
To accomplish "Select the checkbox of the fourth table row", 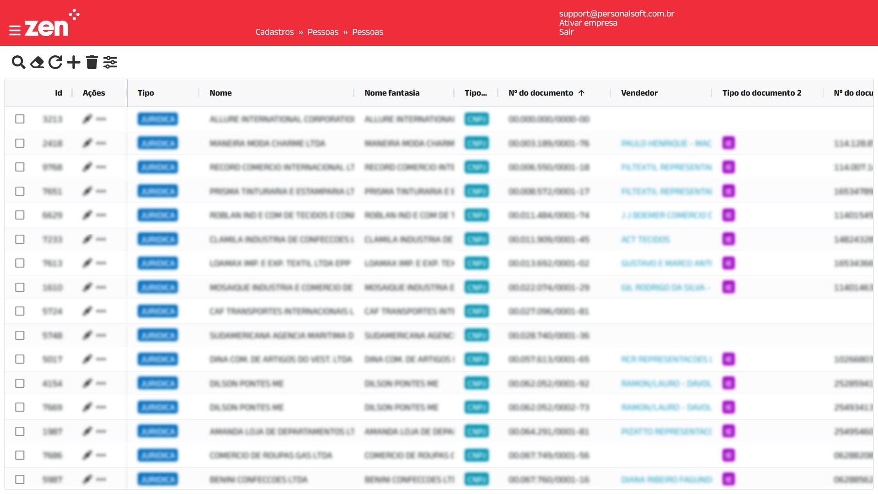I will pyautogui.click(x=20, y=191).
